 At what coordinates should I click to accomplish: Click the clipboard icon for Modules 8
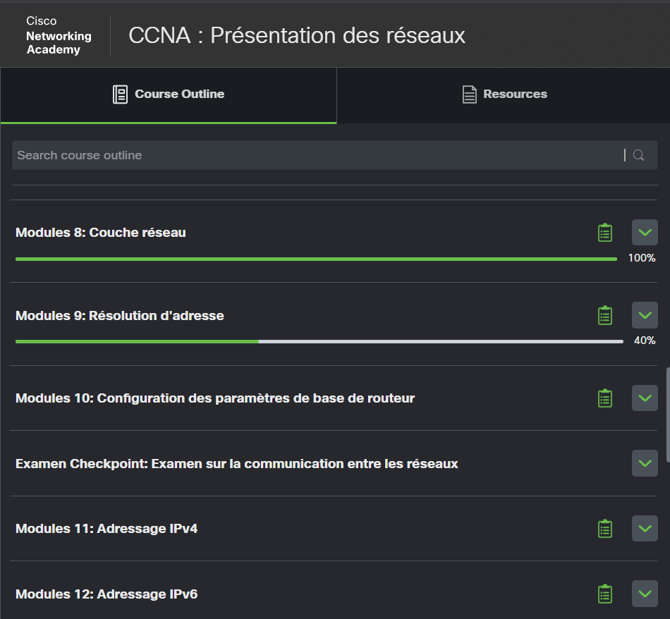tap(604, 233)
